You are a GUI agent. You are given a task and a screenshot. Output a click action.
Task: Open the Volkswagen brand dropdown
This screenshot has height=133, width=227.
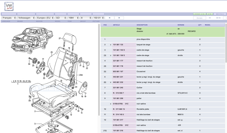[26, 18]
